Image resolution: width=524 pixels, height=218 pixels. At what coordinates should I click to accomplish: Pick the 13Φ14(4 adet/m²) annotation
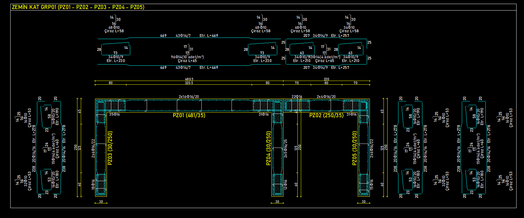(x=325, y=57)
